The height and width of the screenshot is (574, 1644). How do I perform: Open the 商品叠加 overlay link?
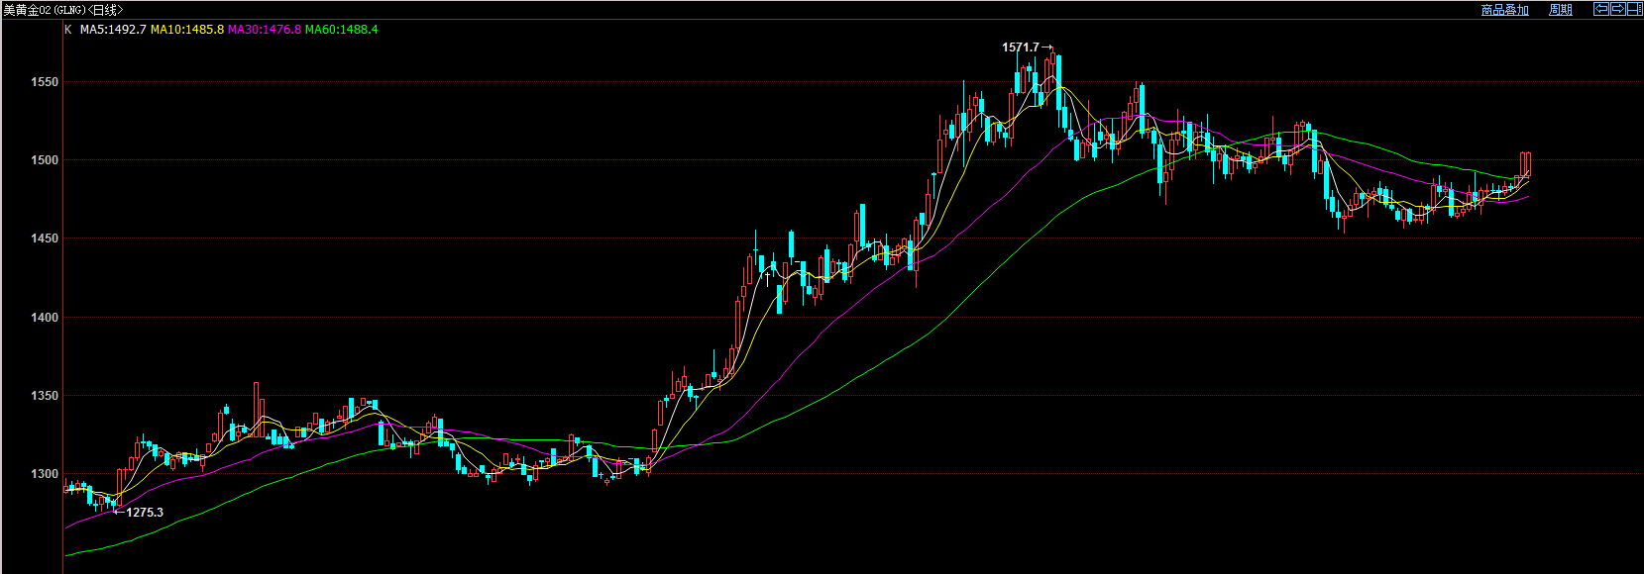coord(1504,10)
